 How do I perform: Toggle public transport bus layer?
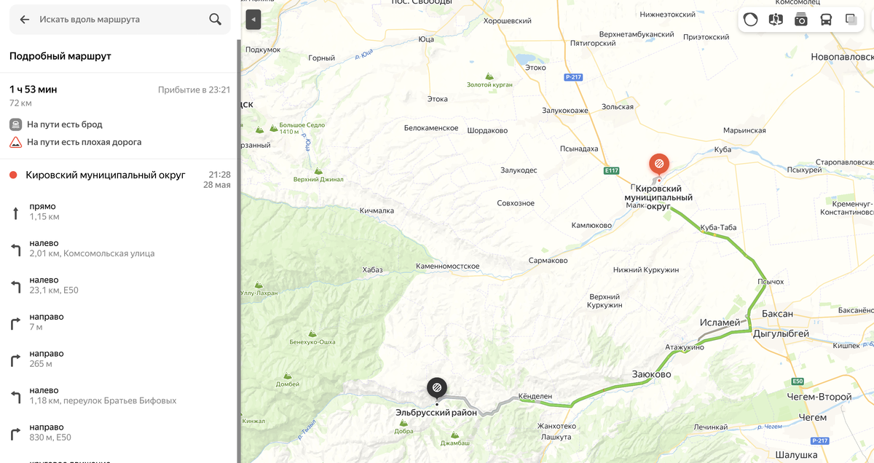(826, 20)
